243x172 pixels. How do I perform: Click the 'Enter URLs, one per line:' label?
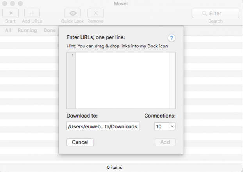point(96,37)
